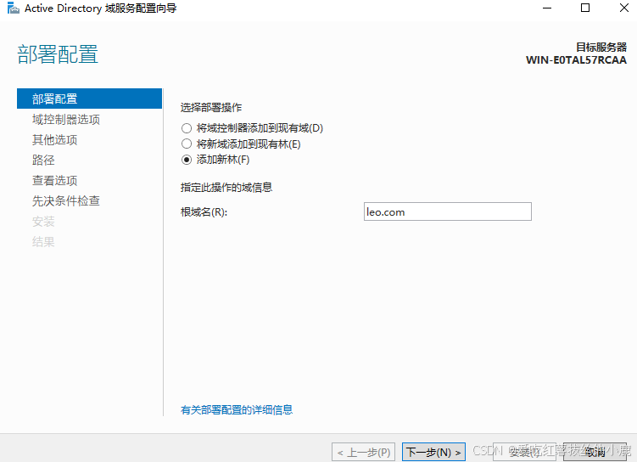Open 有关部署配置的详细信息 link
Image resolution: width=637 pixels, height=462 pixels.
tap(237, 409)
